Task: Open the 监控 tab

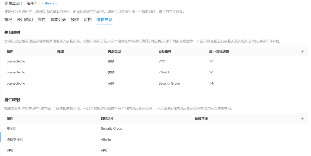Action: [x=88, y=20]
